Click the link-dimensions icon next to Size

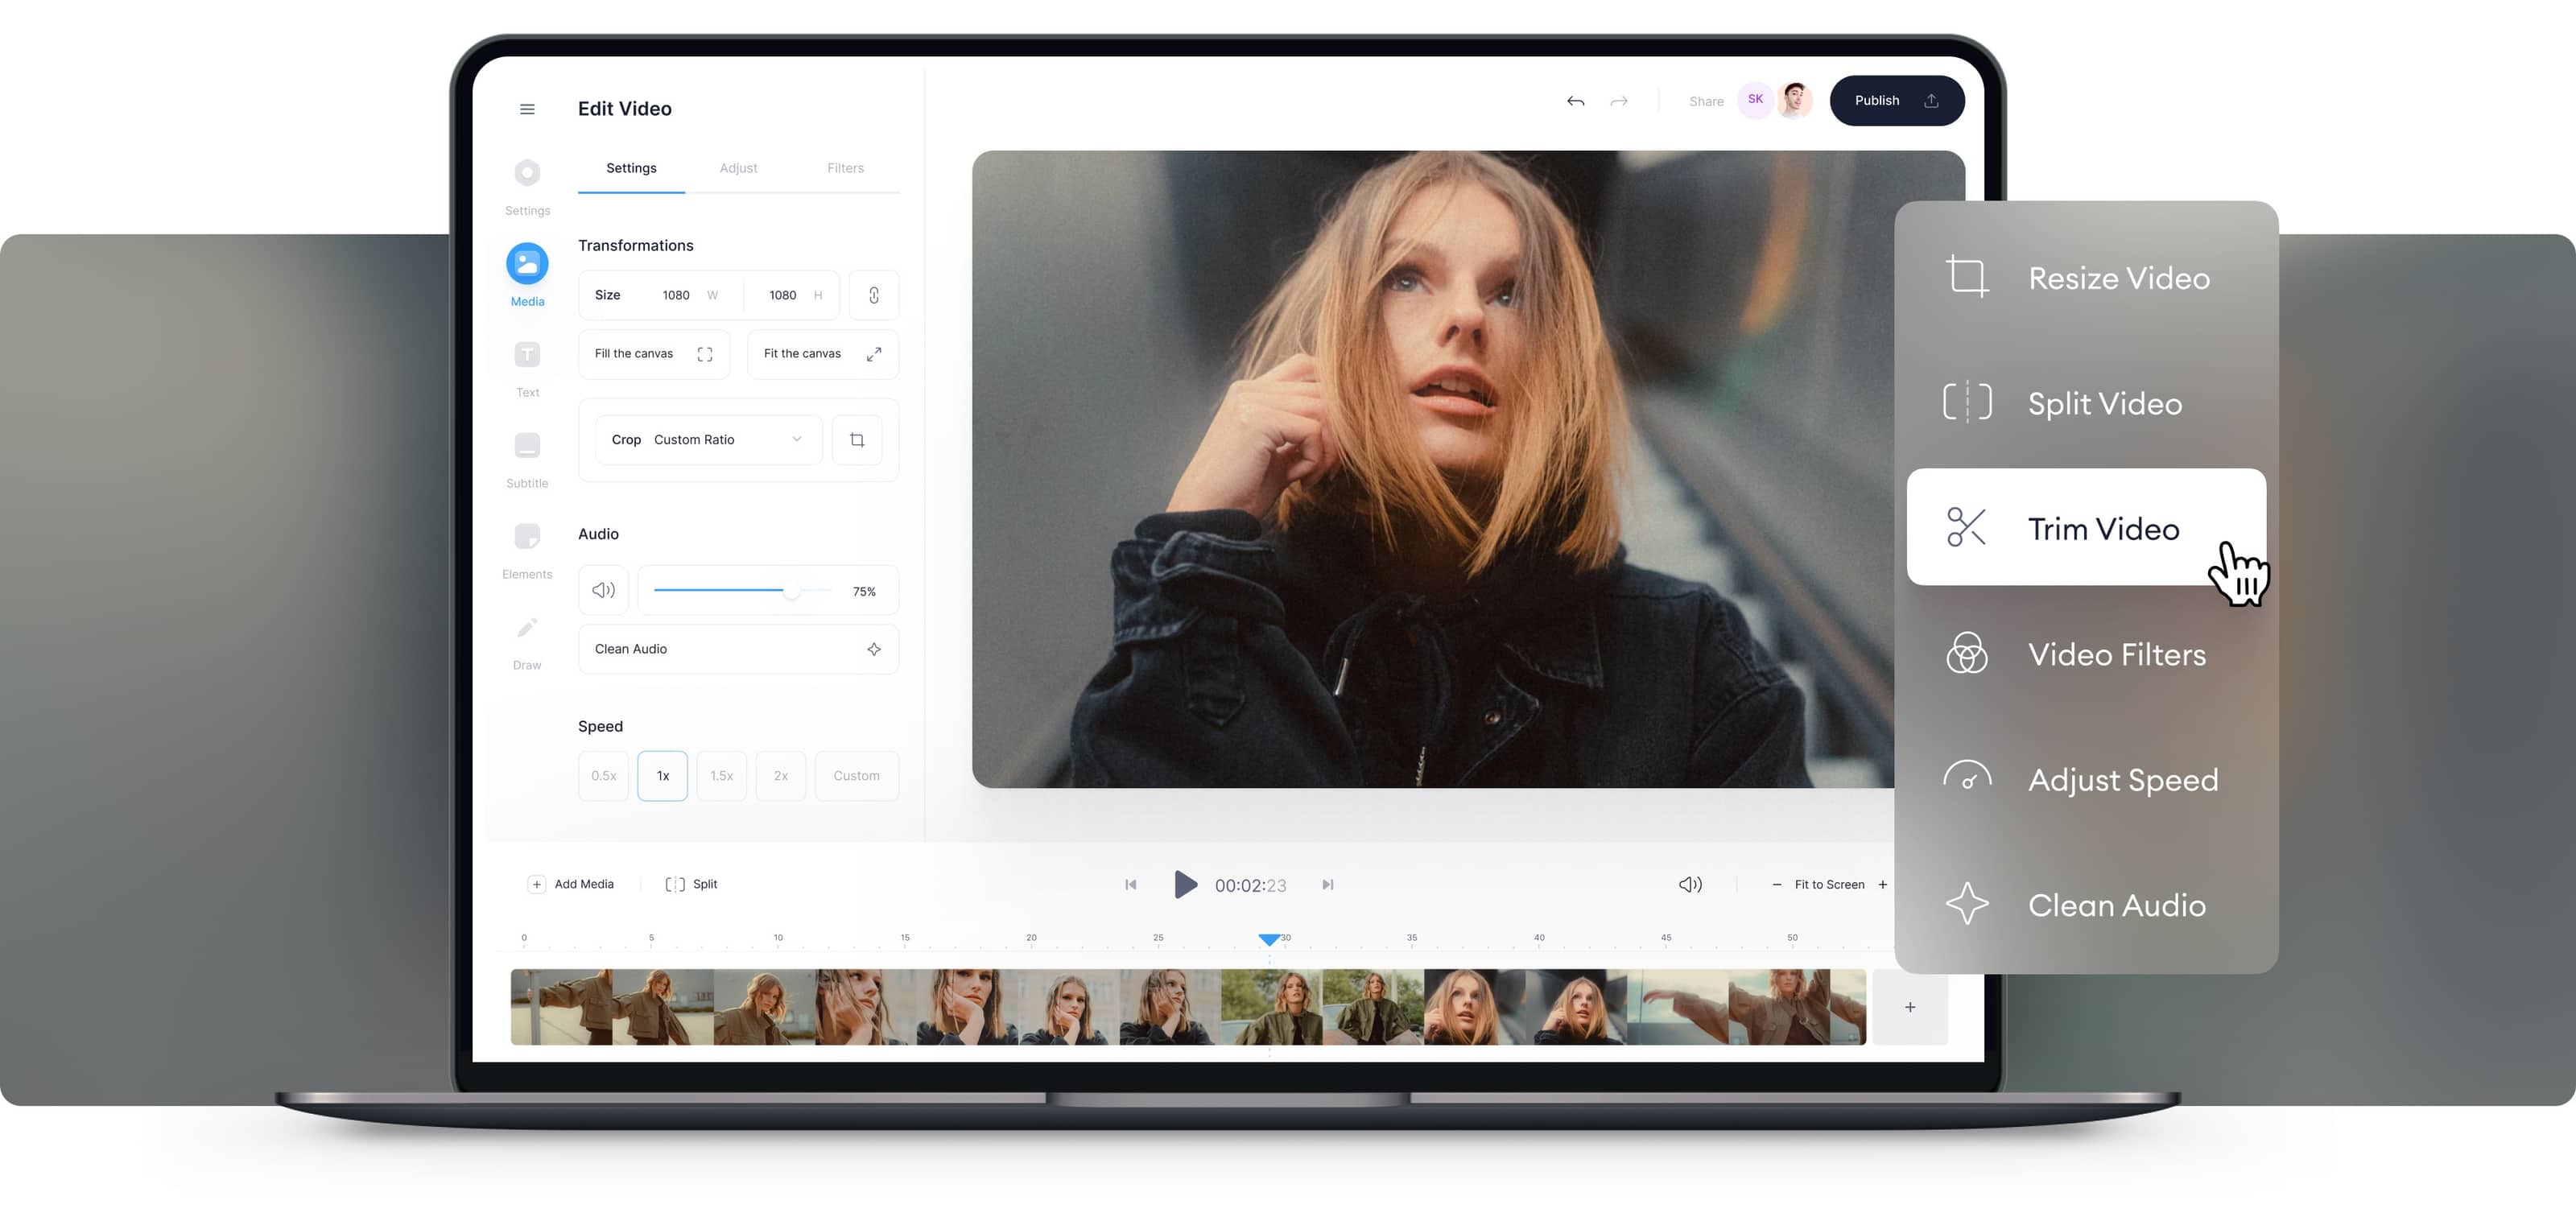(873, 295)
